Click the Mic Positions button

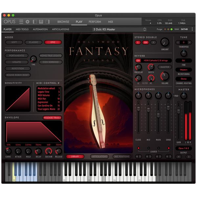pos(122,157)
